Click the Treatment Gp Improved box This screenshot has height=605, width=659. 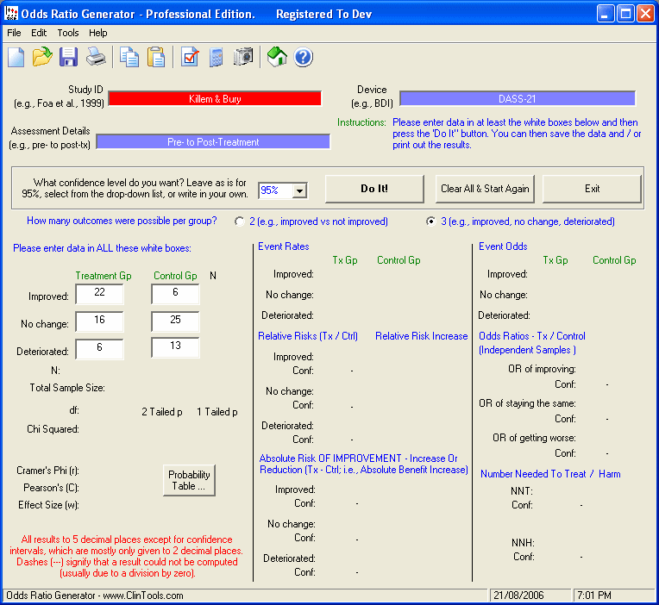pos(99,294)
